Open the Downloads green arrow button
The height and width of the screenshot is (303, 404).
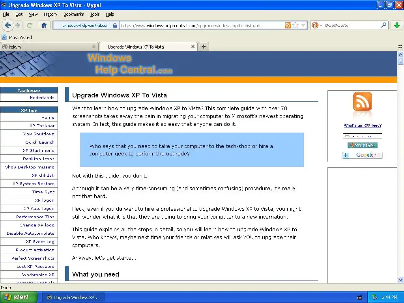pyautogui.click(x=397, y=25)
